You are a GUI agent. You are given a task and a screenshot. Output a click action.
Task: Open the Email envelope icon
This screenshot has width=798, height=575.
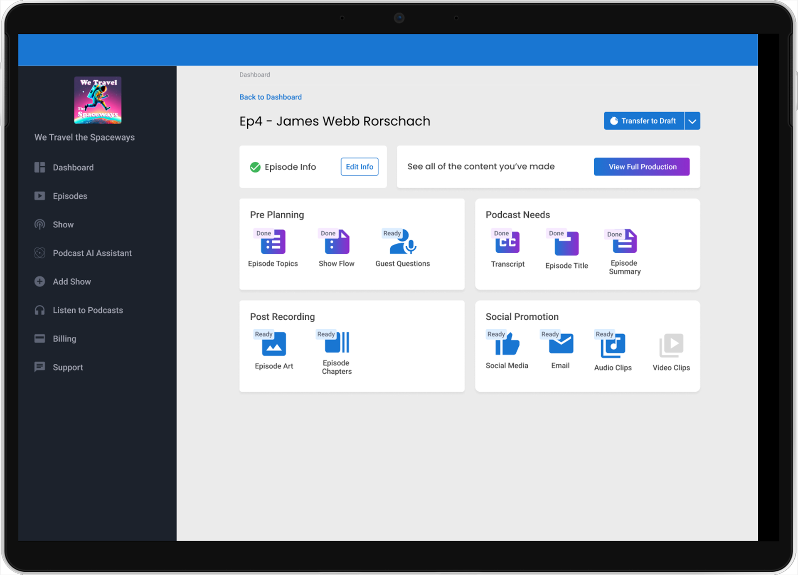561,344
